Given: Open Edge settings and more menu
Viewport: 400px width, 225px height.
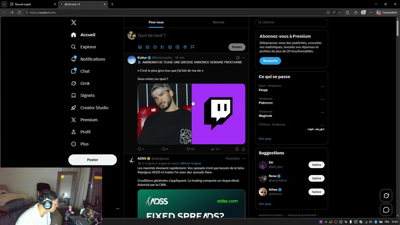Looking at the screenshot, I should click(x=371, y=12).
